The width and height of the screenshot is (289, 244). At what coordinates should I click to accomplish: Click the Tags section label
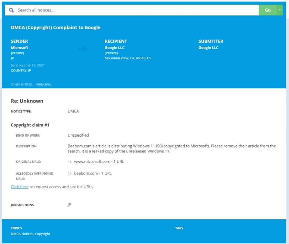[179, 228]
